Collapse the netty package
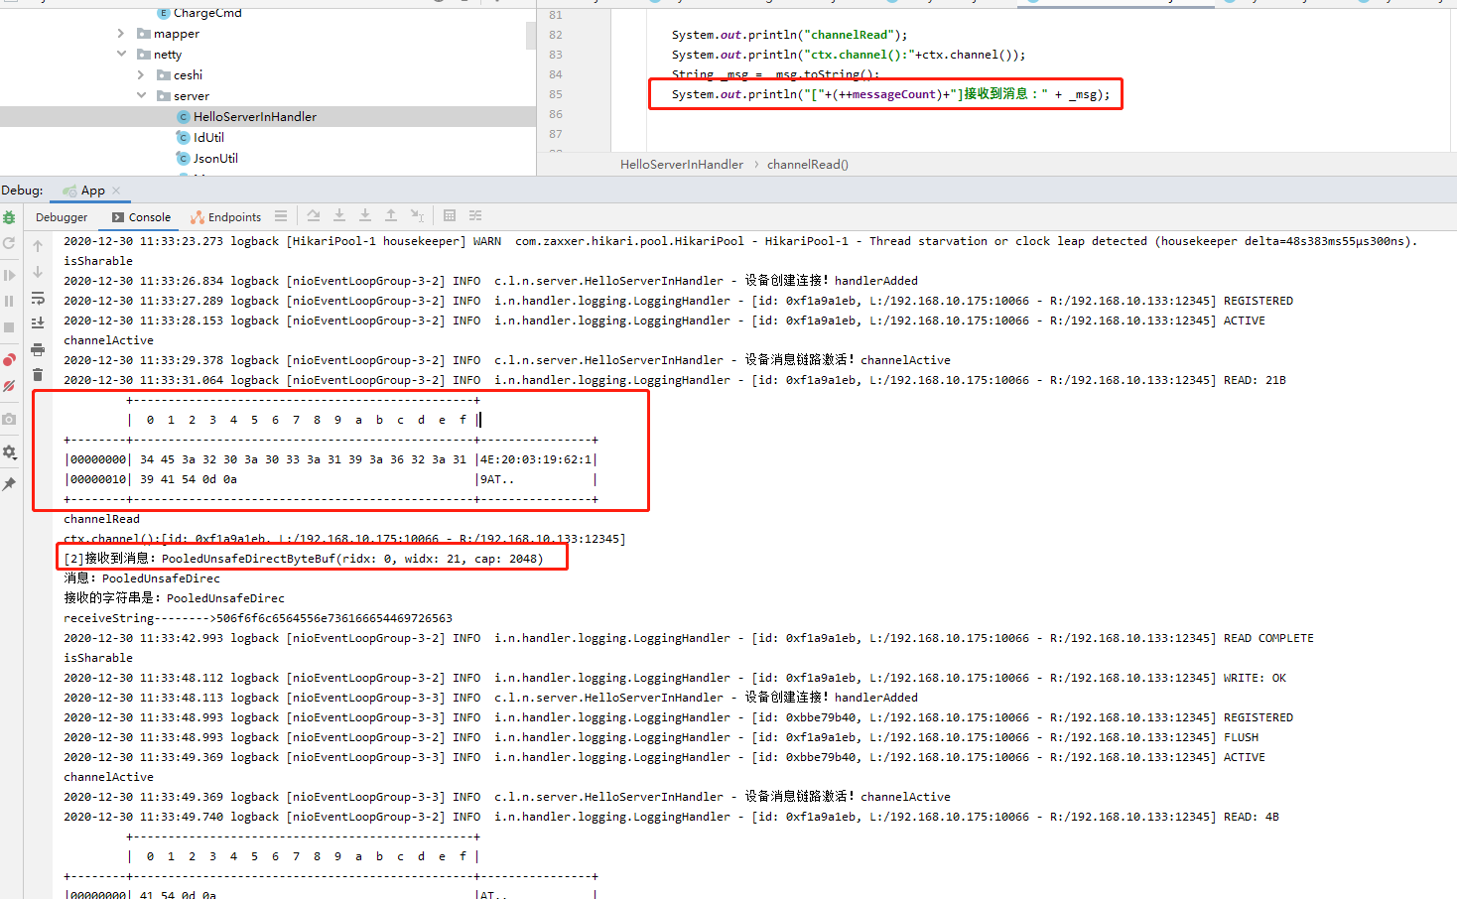Screen dimensions: 1457x899 [121, 55]
